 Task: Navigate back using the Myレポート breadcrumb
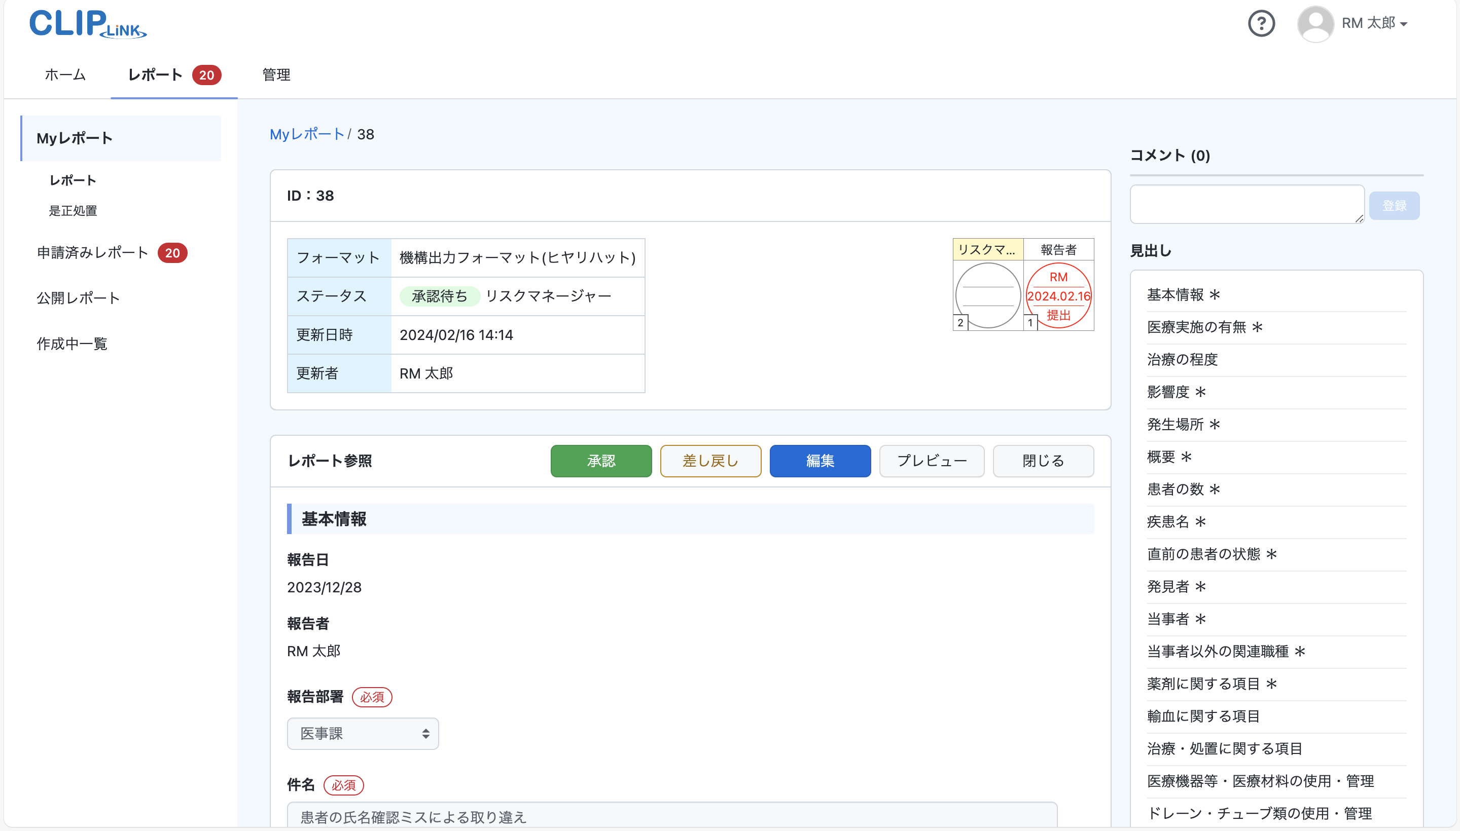(307, 134)
